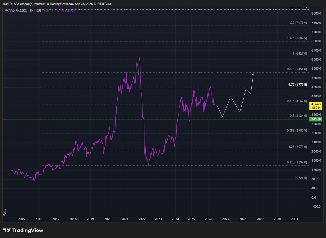Click the 2020 label on the time axis
The width and height of the screenshot is (326, 238).
point(108,219)
